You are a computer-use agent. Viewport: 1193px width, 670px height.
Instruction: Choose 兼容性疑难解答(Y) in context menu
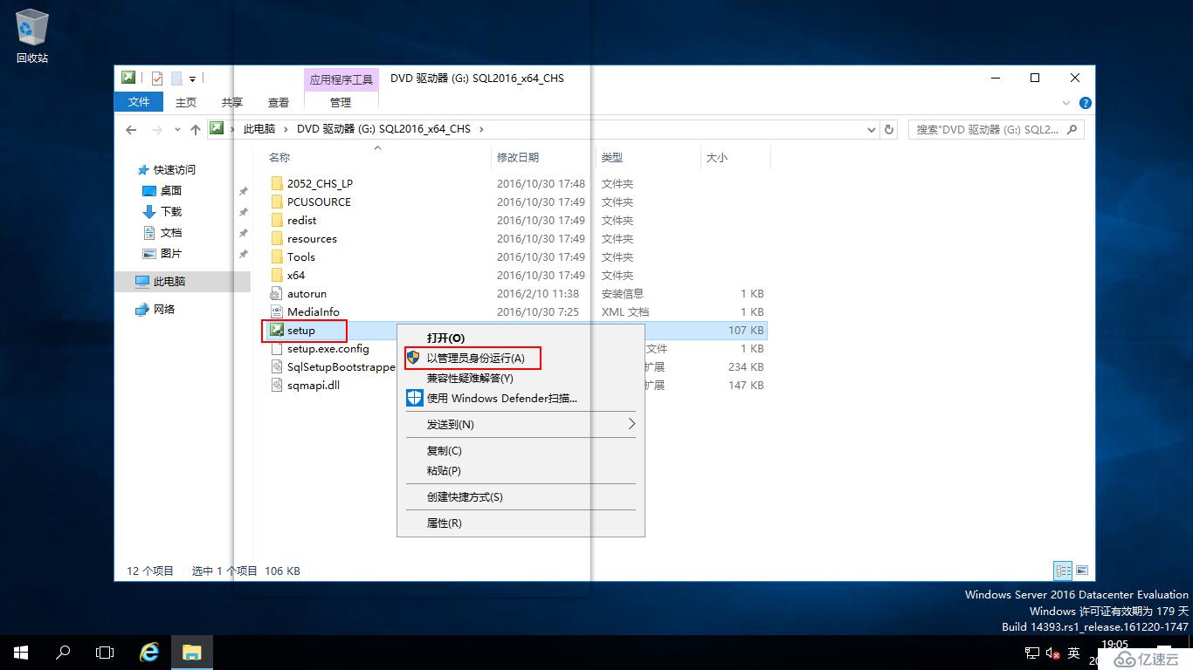point(521,379)
